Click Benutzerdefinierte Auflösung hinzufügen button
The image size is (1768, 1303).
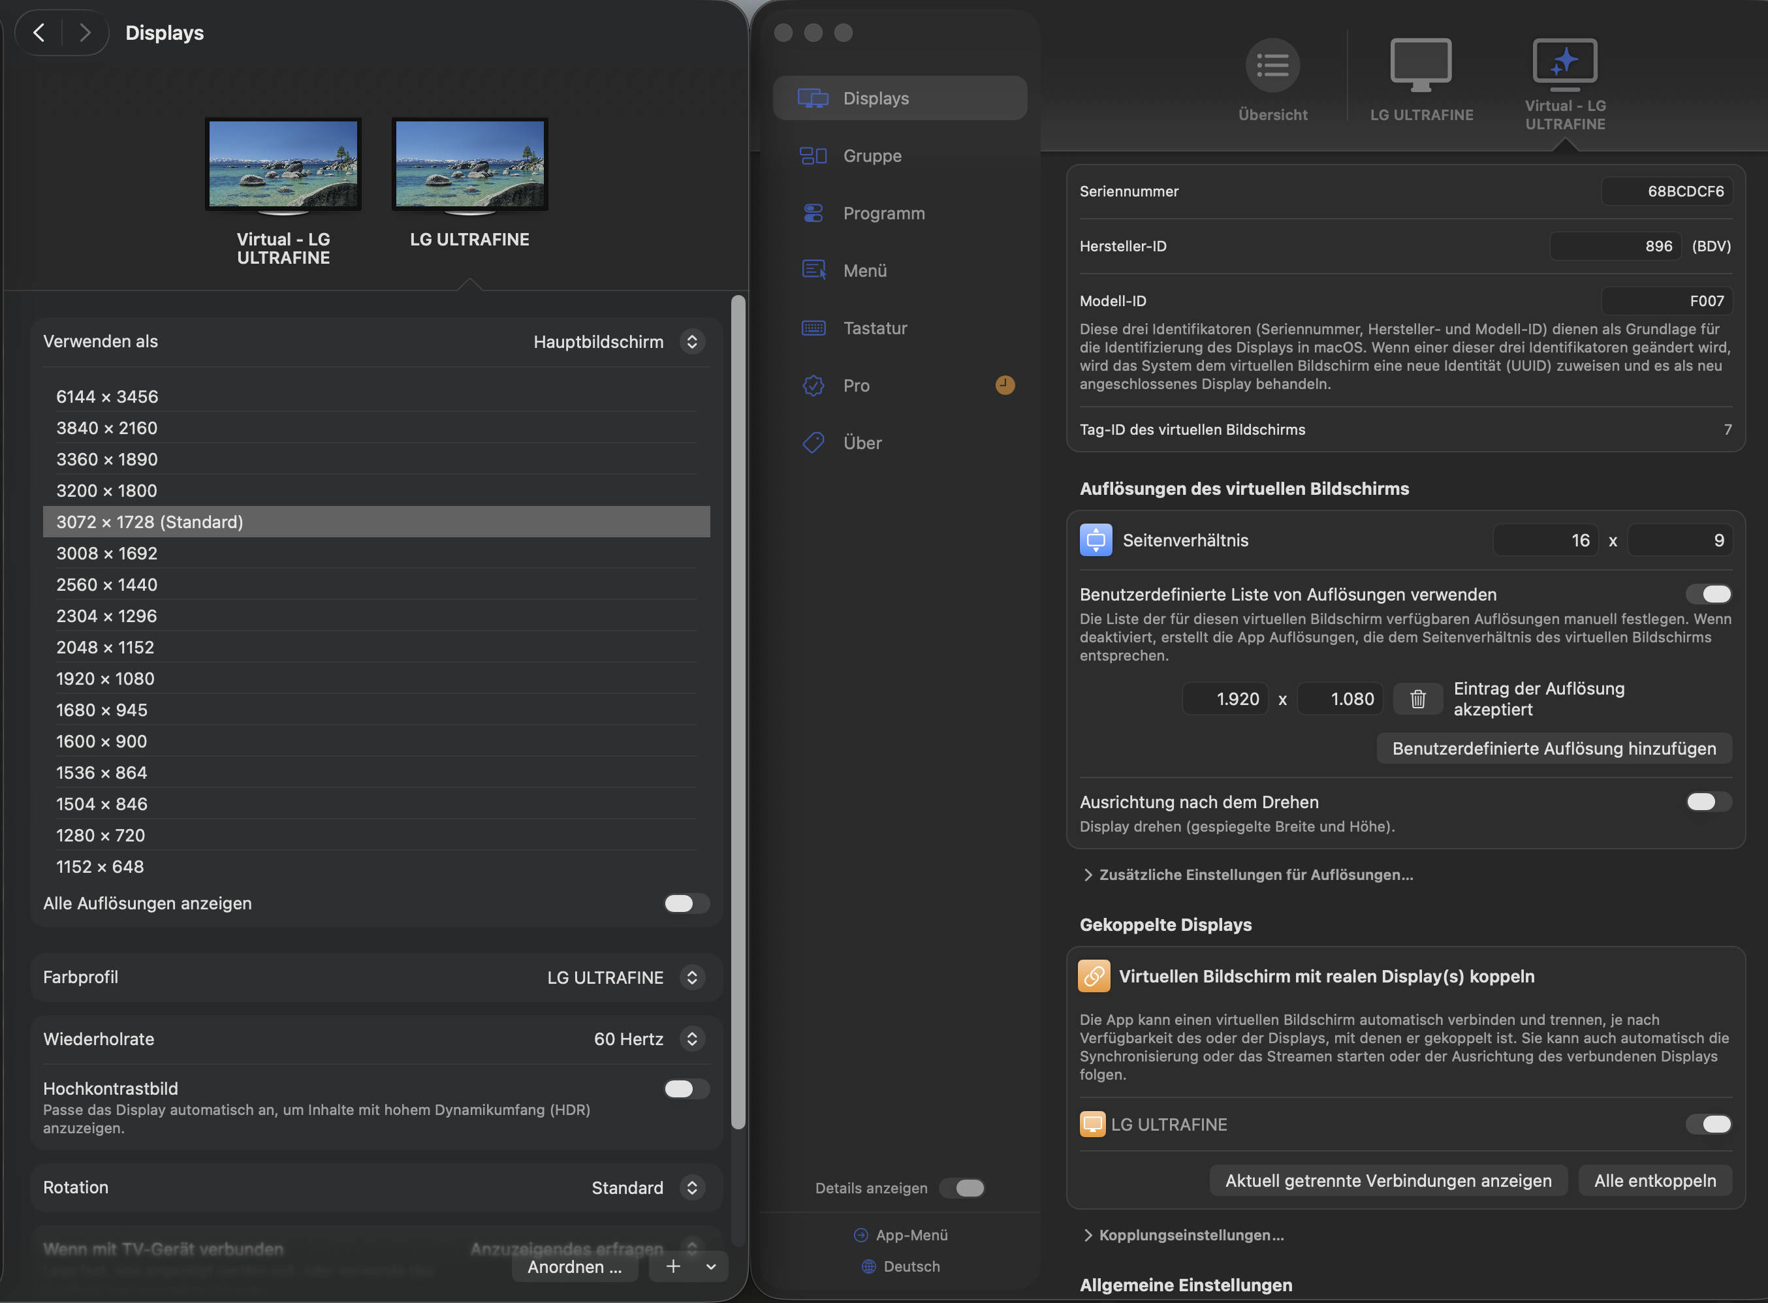coord(1553,749)
